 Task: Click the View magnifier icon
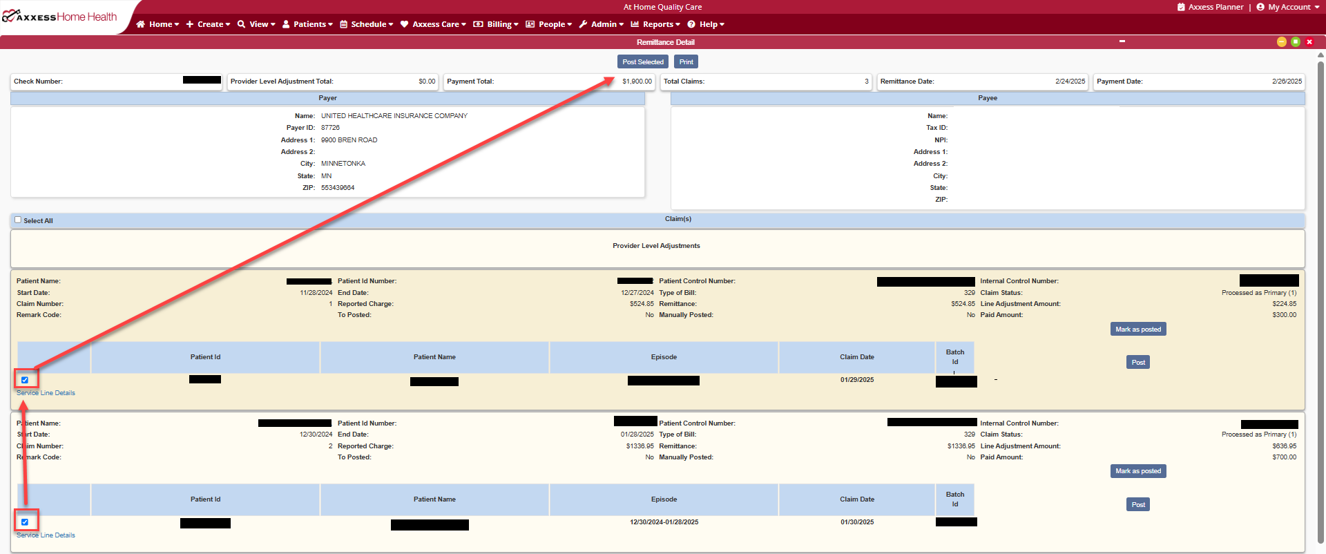(241, 24)
